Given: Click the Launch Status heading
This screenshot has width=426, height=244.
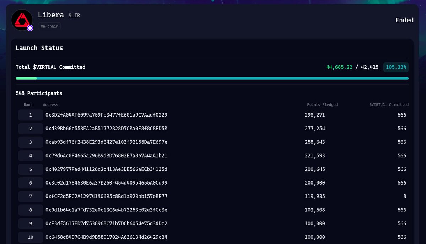Looking at the screenshot, I should [39, 48].
